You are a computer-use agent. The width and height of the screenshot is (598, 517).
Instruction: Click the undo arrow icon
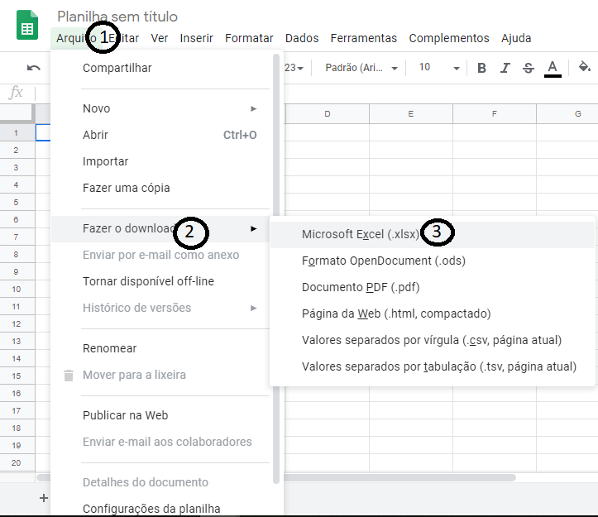pos(33,68)
